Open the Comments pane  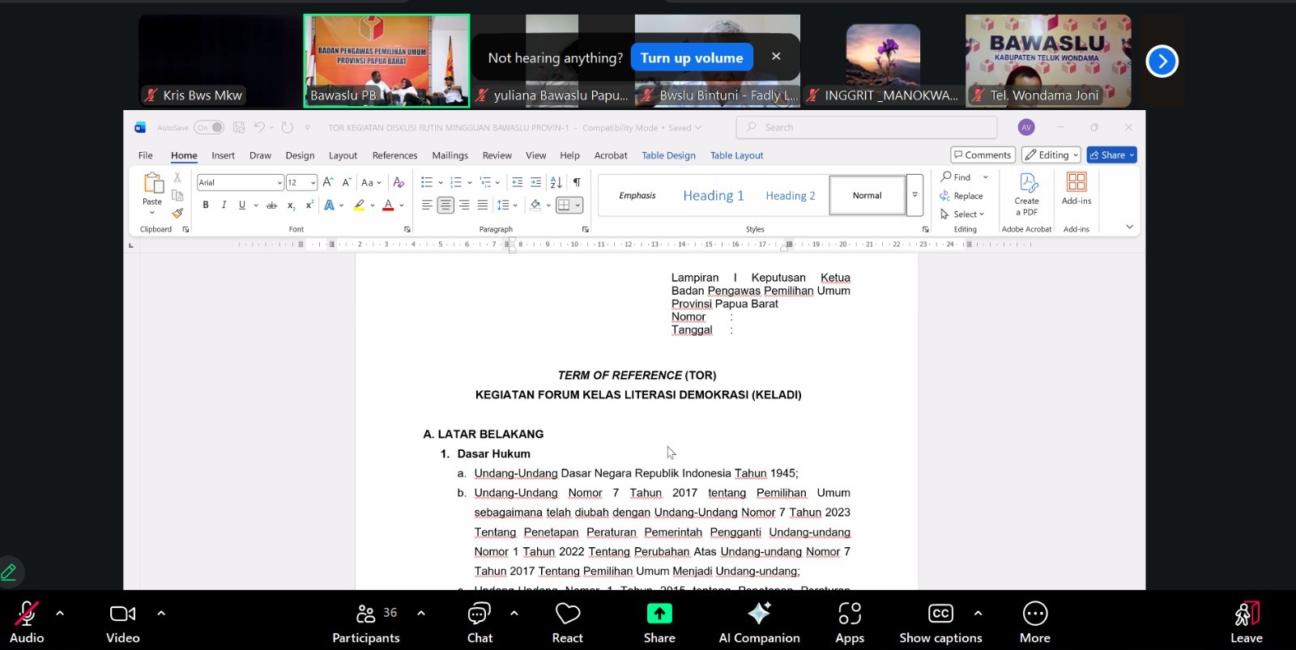pos(983,155)
